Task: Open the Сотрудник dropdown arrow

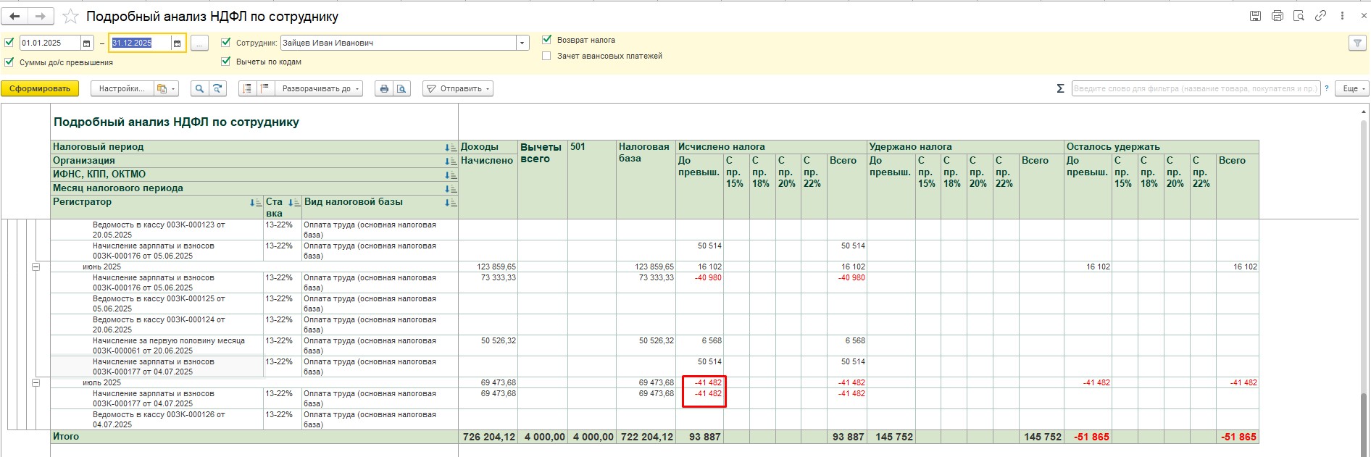Action: pyautogui.click(x=522, y=43)
